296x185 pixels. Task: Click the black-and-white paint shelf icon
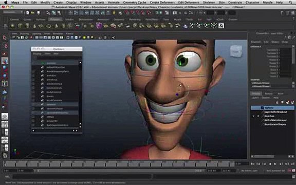tap(221, 26)
